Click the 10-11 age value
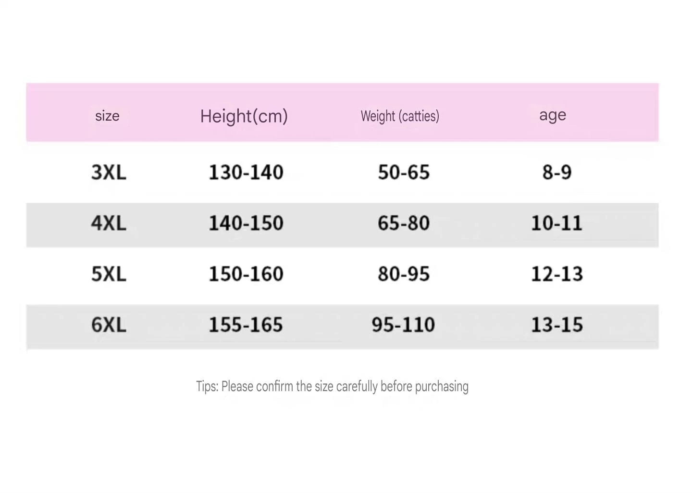This screenshot has width=692, height=493. point(556,223)
